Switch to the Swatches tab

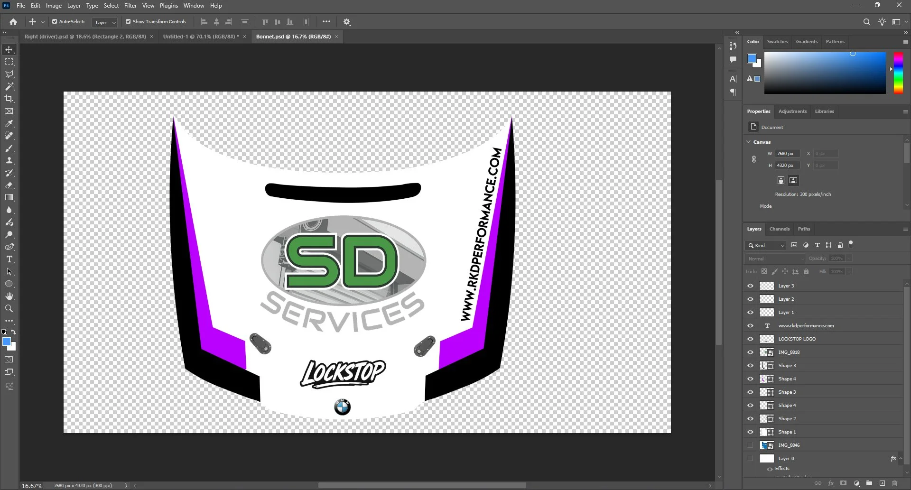pyautogui.click(x=777, y=42)
